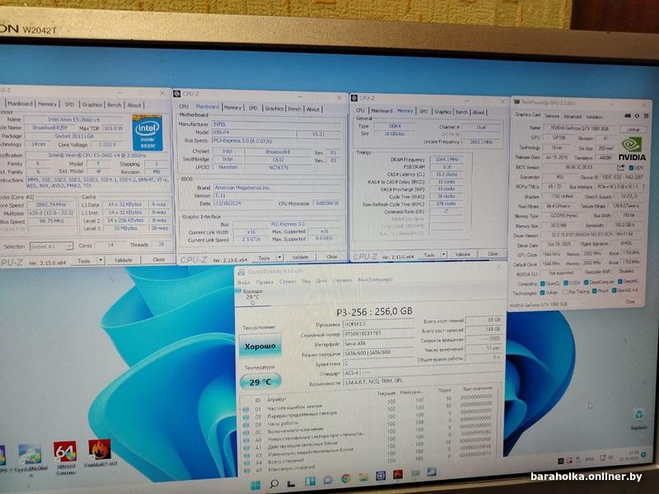Select the Хорошо 29 °C C: disk entry
The image size is (659, 494).
click(x=252, y=296)
